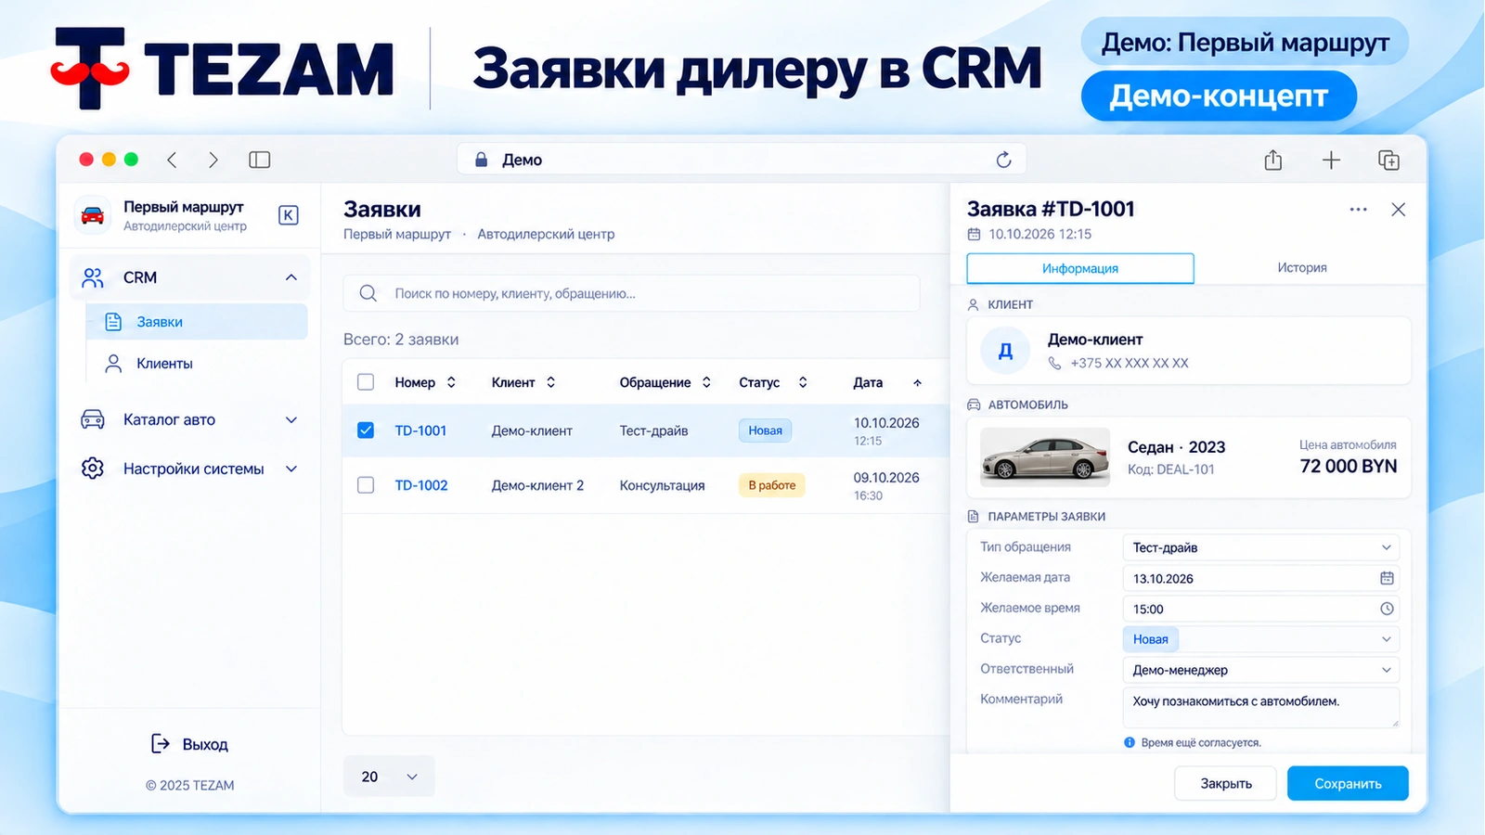Expand the Настройки системы section
1485x835 pixels.
(291, 469)
